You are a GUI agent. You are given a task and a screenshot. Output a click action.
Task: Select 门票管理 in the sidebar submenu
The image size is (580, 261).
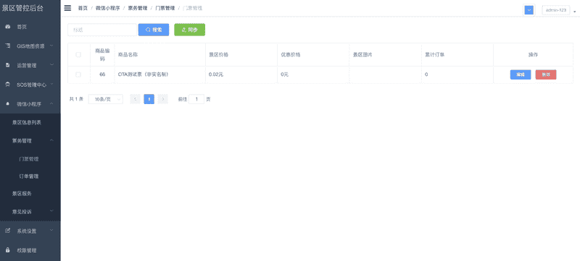click(29, 159)
